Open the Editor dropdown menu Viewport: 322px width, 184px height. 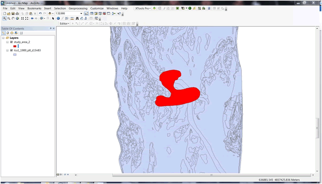click(64, 23)
